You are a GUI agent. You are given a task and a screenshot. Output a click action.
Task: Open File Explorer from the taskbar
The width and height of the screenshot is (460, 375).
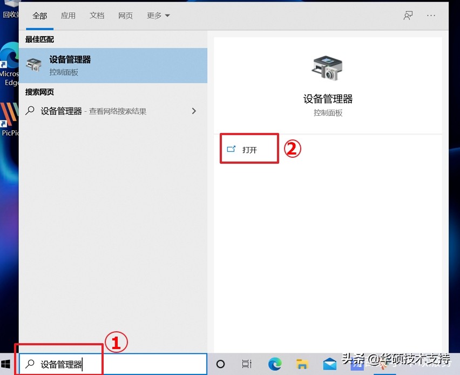tap(302, 364)
